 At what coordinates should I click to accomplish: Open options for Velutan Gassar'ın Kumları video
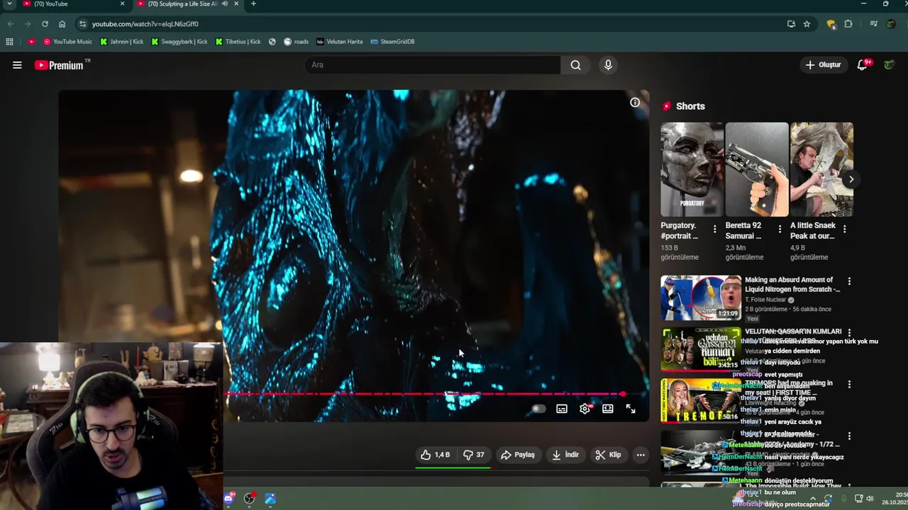click(849, 333)
